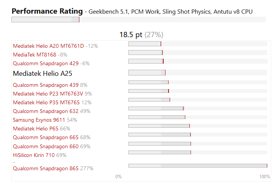Go to the Mediatek Helio P23 MT6763V page
Screen dimensions: 273x185
48,94
